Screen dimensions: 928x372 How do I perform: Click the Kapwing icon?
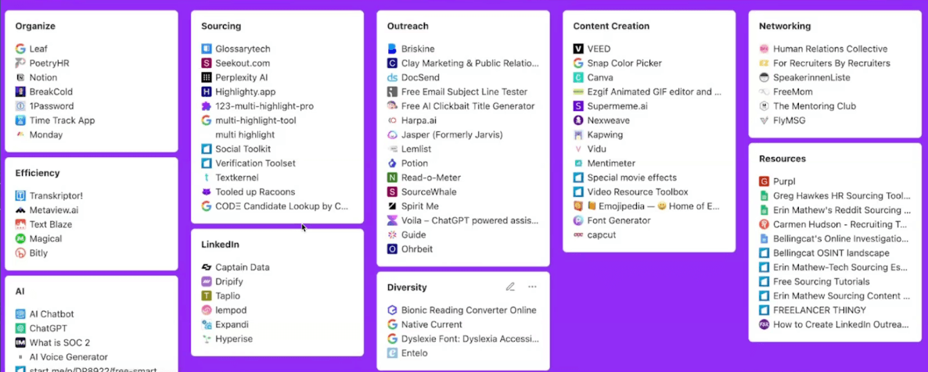(x=578, y=135)
